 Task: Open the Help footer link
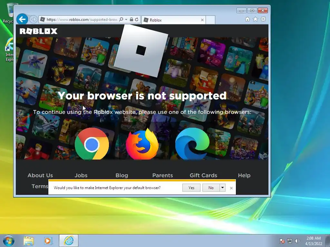pos(244,175)
